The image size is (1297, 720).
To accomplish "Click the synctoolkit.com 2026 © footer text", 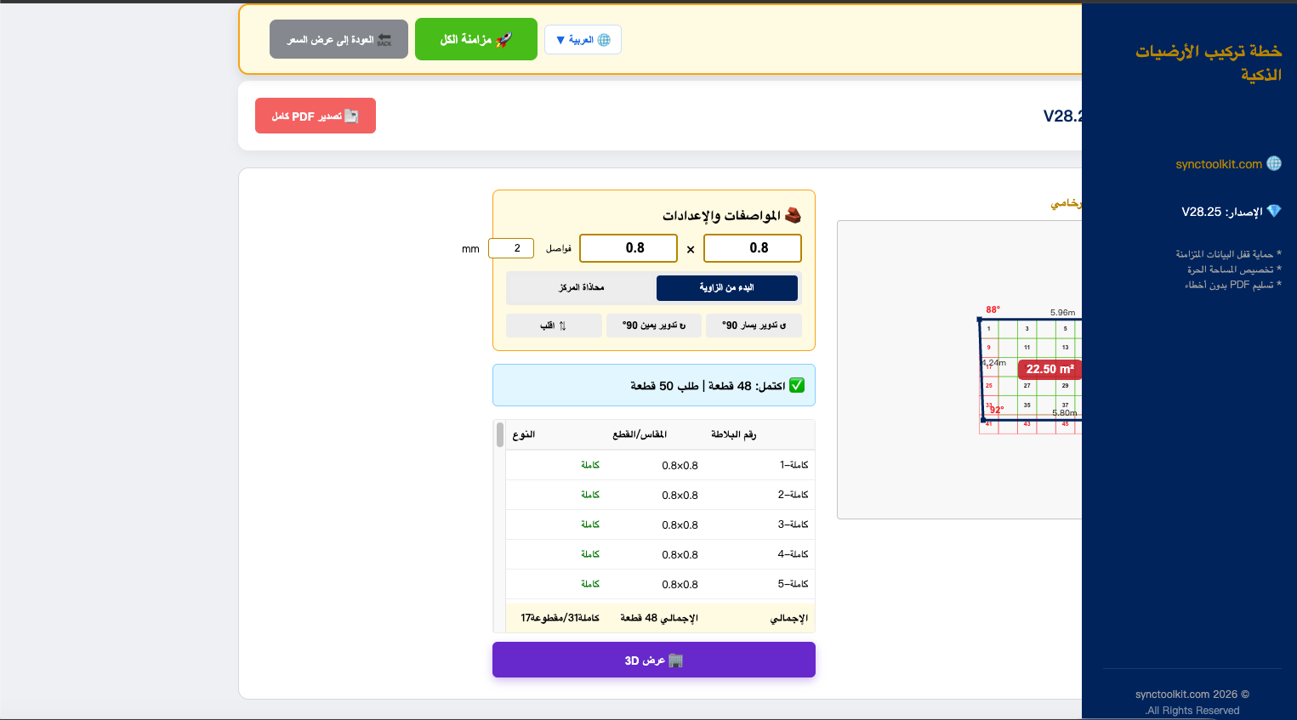I will coord(1192,694).
